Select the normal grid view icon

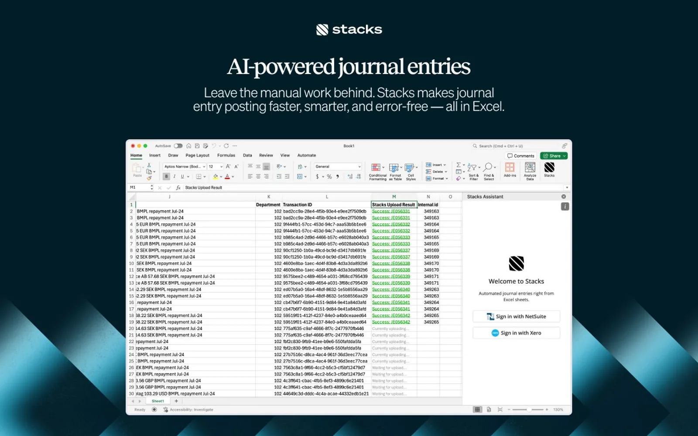click(x=477, y=409)
